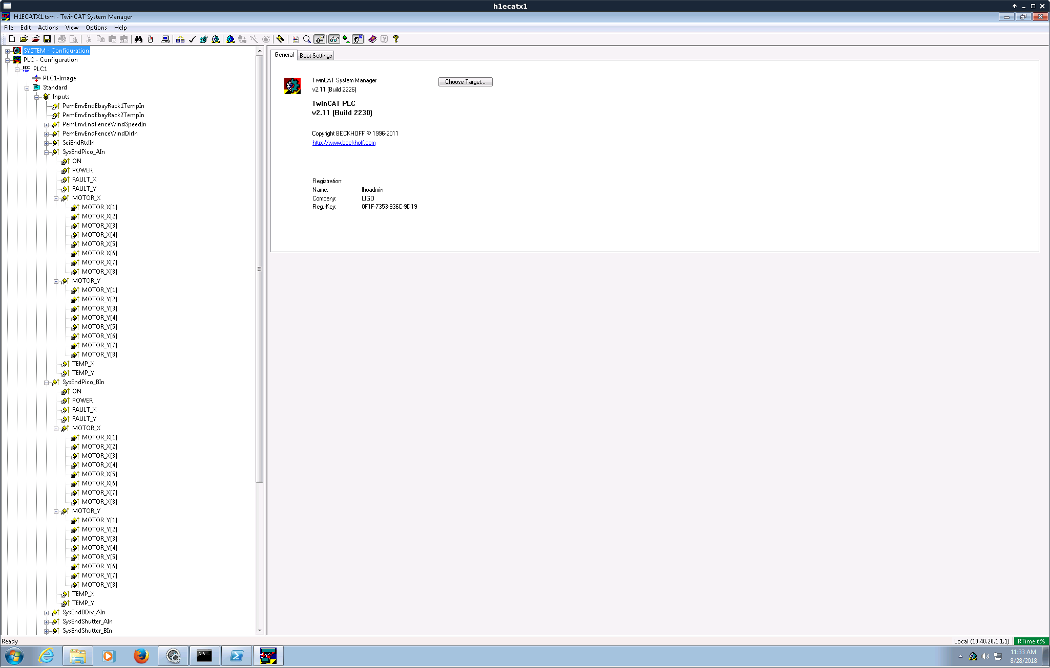This screenshot has width=1050, height=668.
Task: Select SysEndShutter_BIn in the tree
Action: (x=87, y=631)
